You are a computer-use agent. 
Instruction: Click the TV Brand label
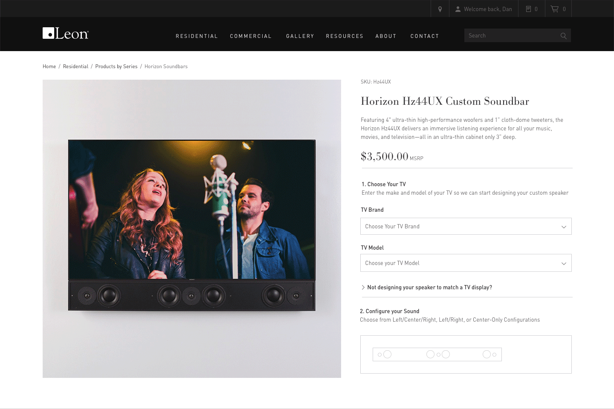372,210
